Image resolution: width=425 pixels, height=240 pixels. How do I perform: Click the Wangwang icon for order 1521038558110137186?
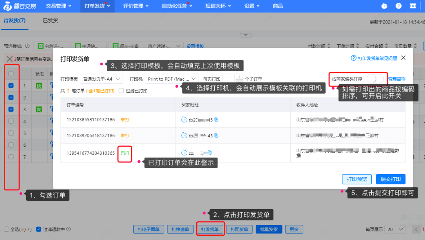184,119
